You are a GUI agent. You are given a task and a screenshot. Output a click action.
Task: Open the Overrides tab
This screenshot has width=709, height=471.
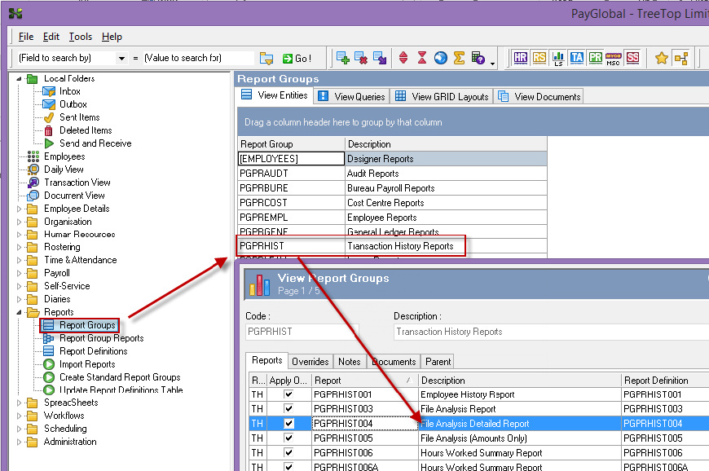[x=310, y=361]
